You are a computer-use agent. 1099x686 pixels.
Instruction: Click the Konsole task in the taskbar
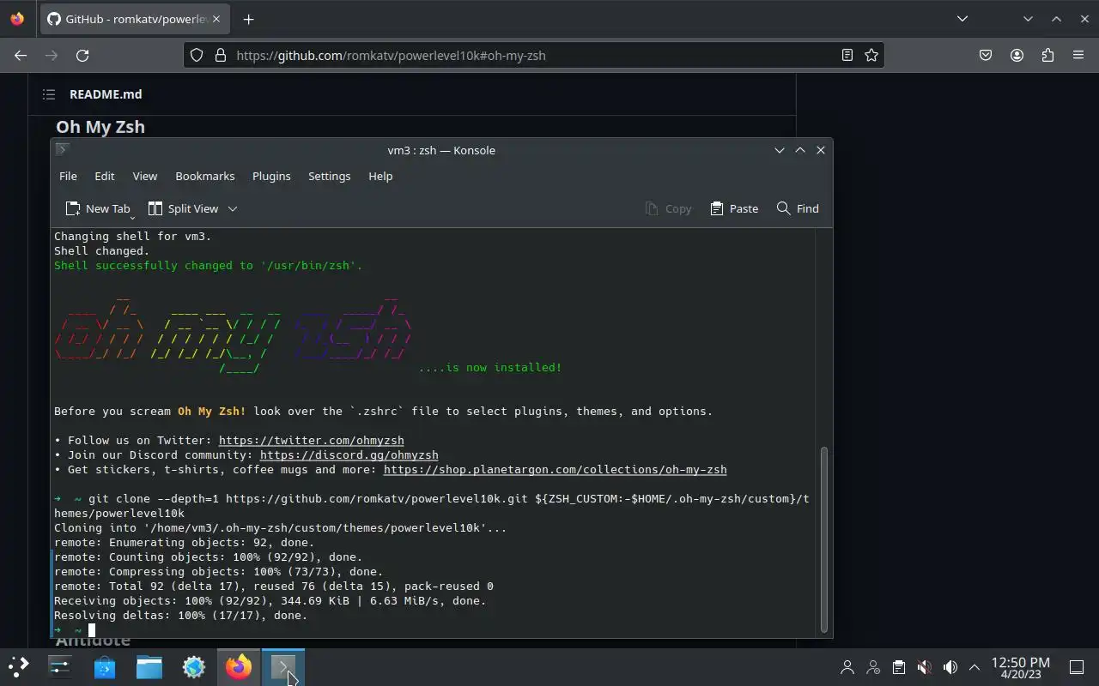pyautogui.click(x=283, y=666)
